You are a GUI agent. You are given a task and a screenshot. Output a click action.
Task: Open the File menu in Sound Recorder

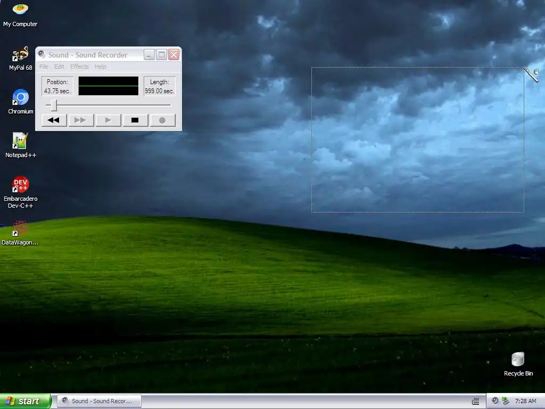pos(44,67)
